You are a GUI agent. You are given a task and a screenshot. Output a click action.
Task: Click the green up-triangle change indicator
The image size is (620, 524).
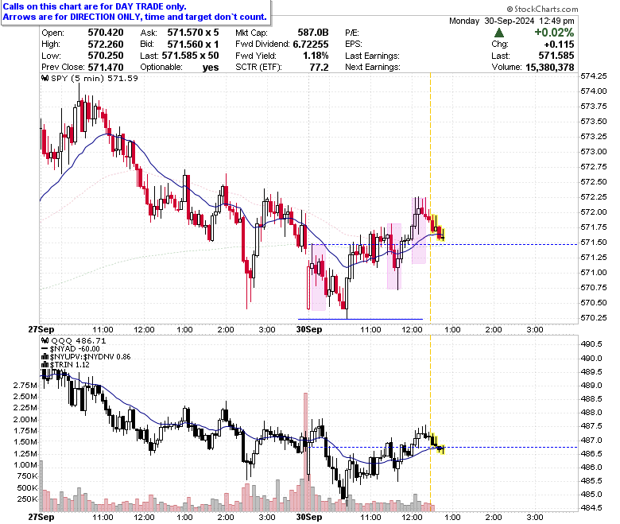(499, 33)
